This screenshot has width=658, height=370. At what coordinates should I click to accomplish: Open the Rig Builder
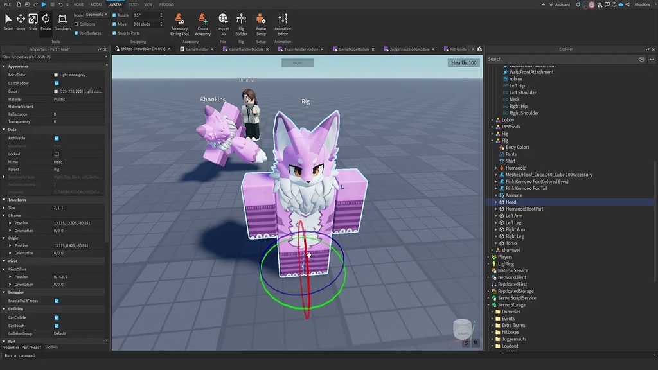click(242, 24)
